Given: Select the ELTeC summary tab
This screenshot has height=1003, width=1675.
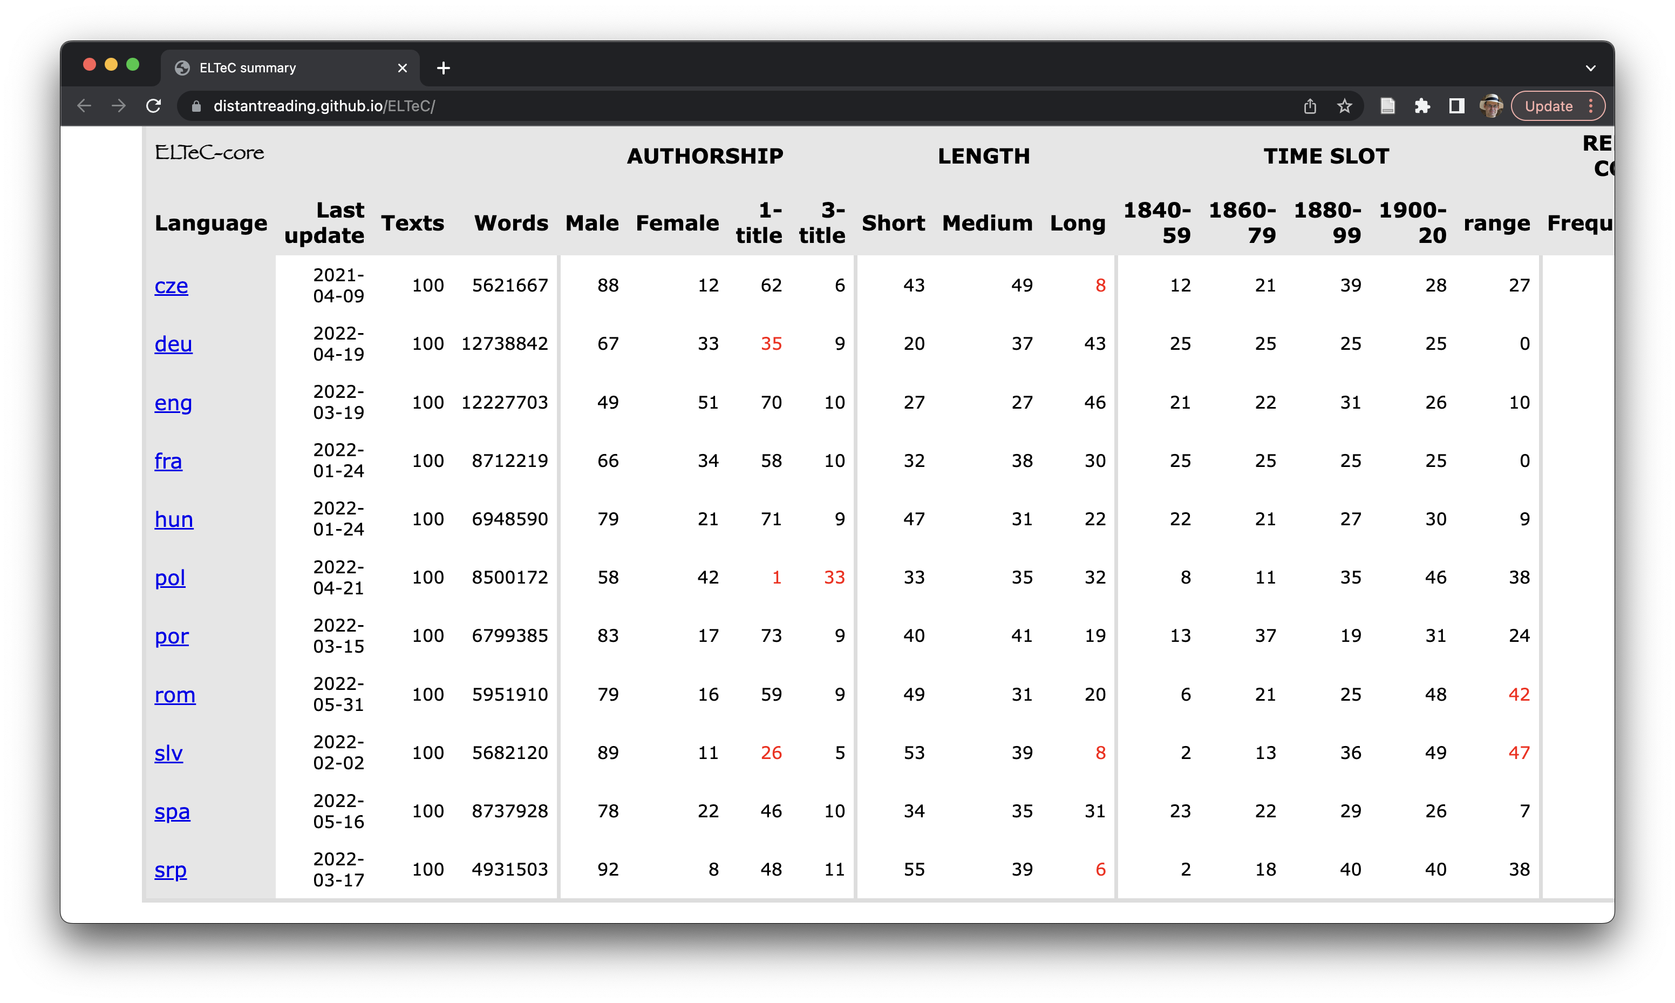Looking at the screenshot, I should pos(290,68).
